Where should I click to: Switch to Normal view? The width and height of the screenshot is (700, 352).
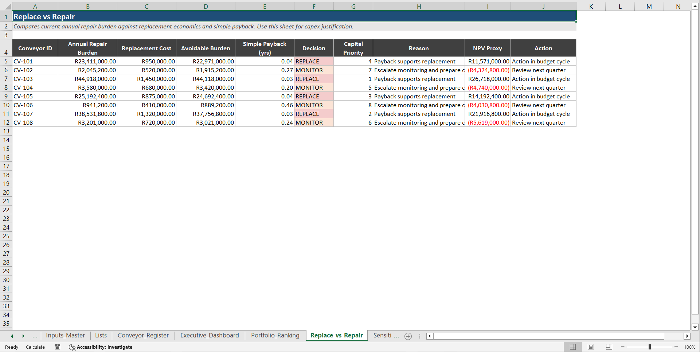[573, 347]
